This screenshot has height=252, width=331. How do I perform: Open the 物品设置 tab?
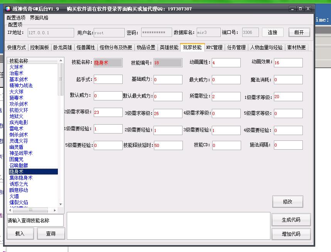(x=146, y=48)
